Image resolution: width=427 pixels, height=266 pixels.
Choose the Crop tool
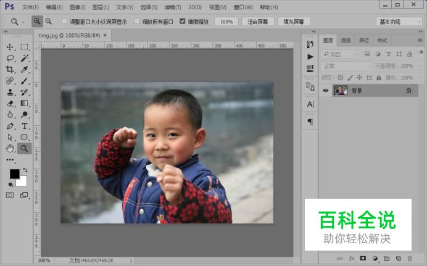tap(10, 69)
